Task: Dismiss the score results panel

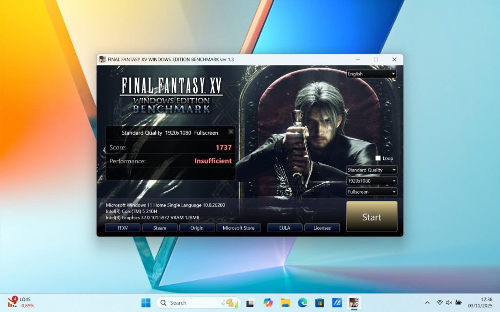Action: [x=231, y=132]
